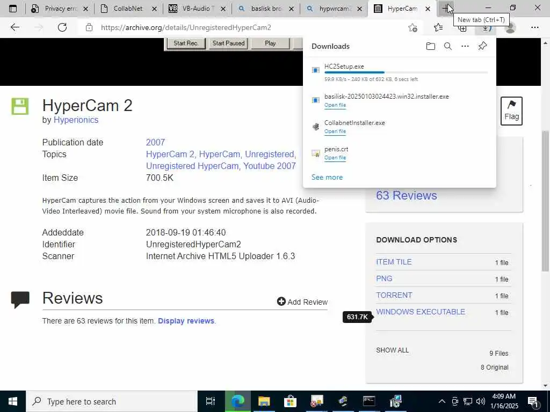The width and height of the screenshot is (550, 412).
Task: Click See more in Downloads
Action: click(327, 177)
